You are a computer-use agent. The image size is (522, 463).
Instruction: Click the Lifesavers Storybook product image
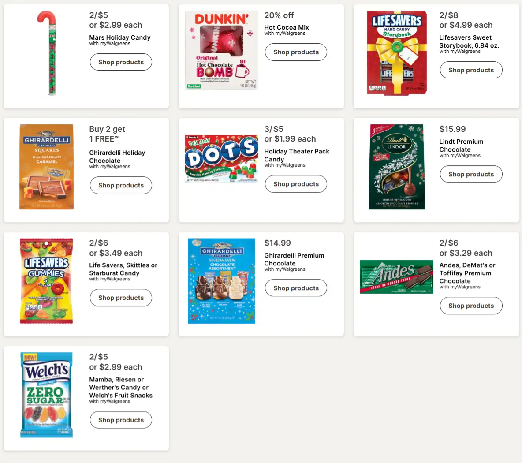397,53
